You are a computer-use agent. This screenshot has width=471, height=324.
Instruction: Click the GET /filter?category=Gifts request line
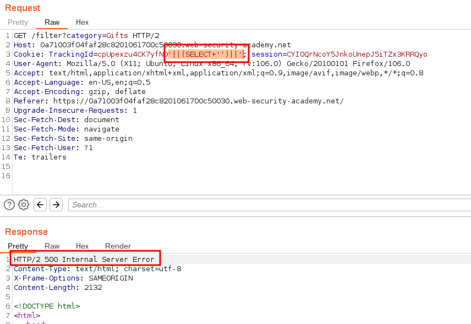tap(86, 35)
